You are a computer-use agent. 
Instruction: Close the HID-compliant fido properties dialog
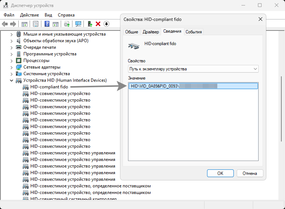260,19
